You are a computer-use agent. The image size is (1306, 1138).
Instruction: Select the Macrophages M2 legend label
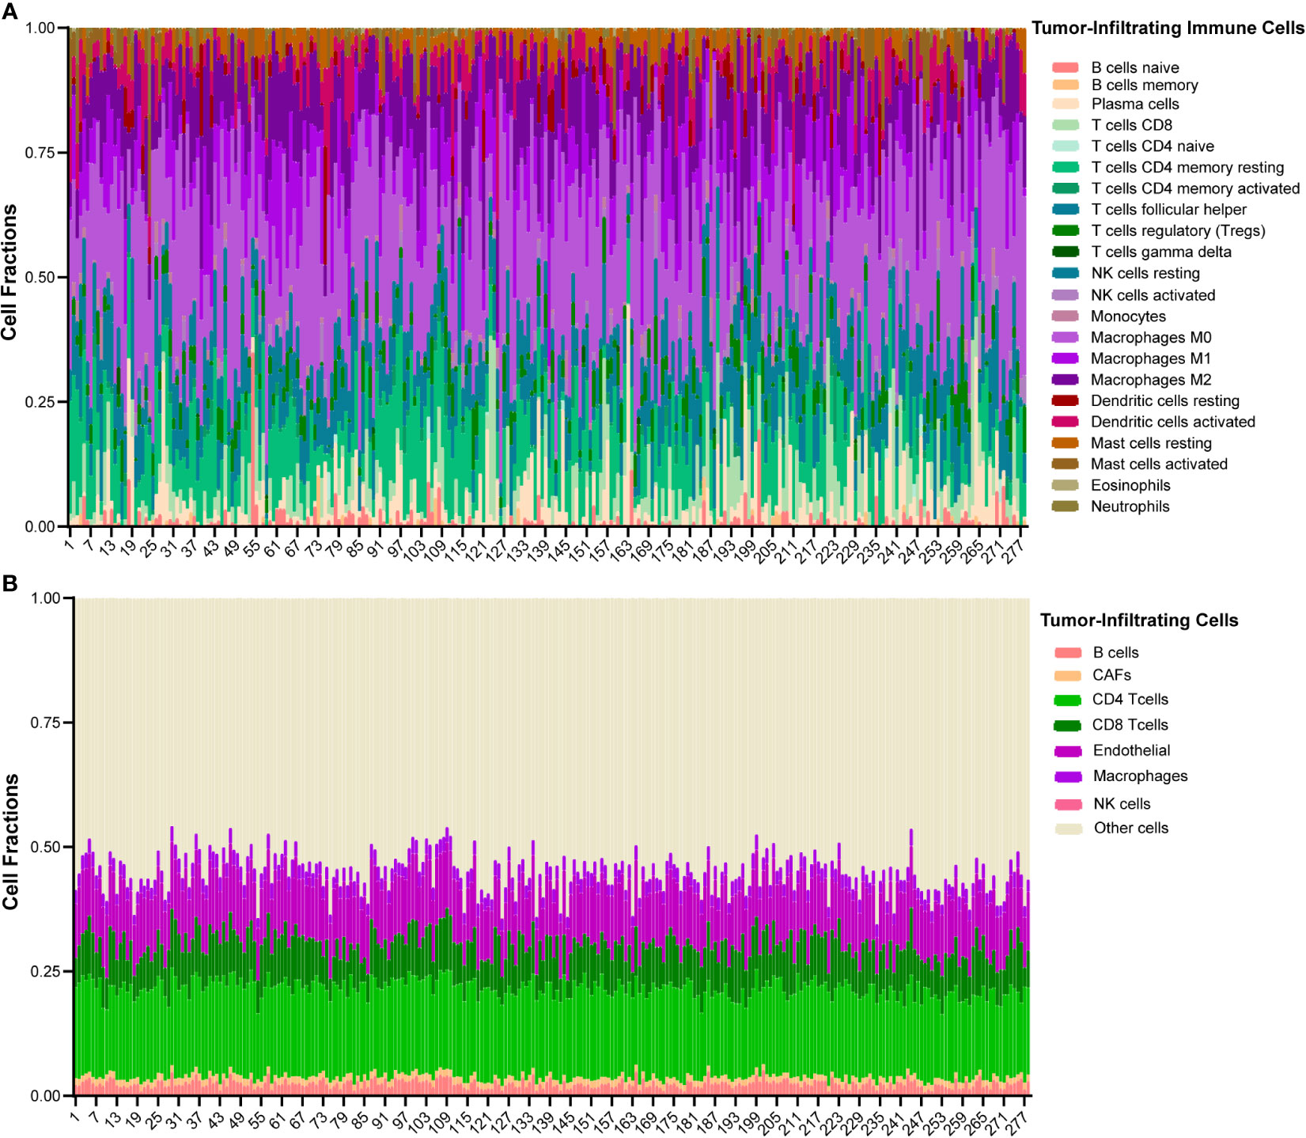click(x=1151, y=380)
